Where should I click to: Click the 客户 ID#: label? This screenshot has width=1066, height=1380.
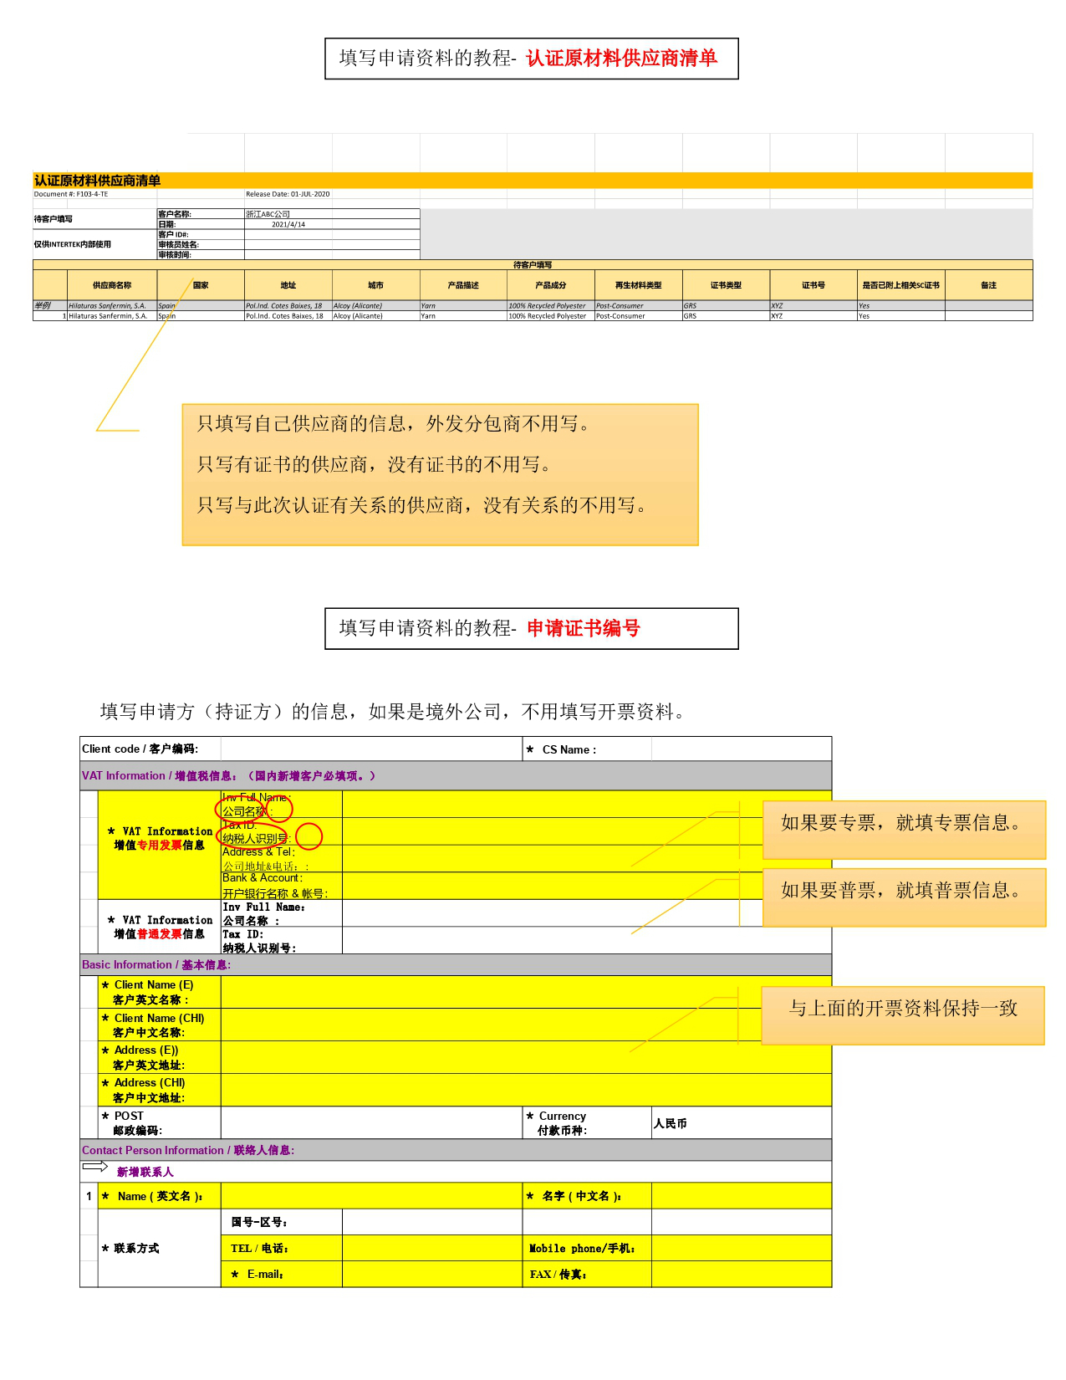(174, 234)
